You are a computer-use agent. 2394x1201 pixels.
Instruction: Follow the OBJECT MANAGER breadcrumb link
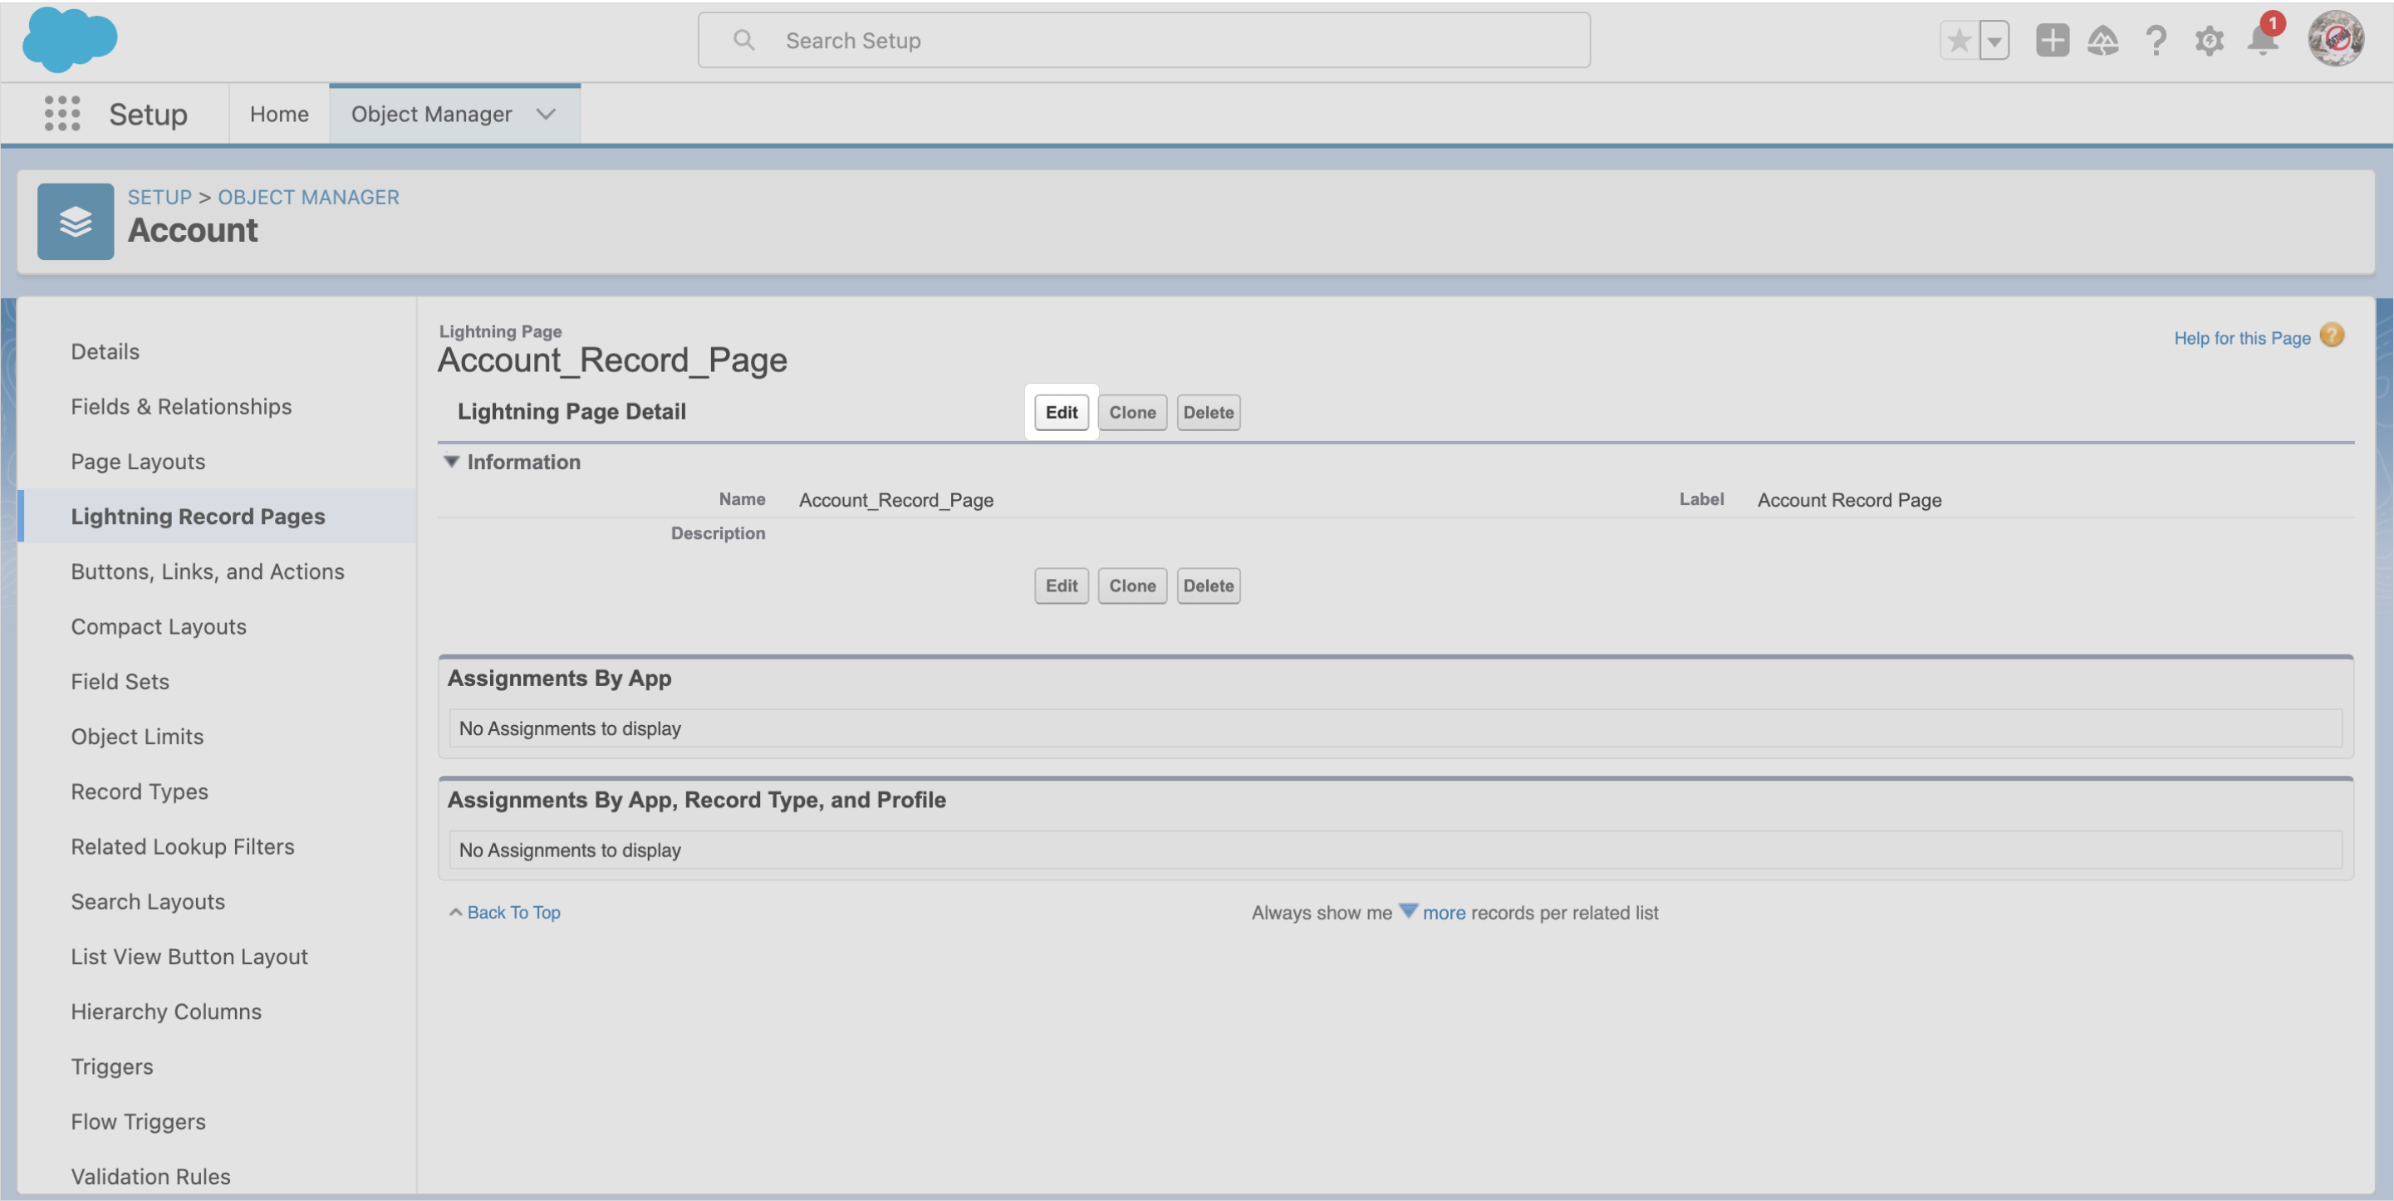pos(308,197)
